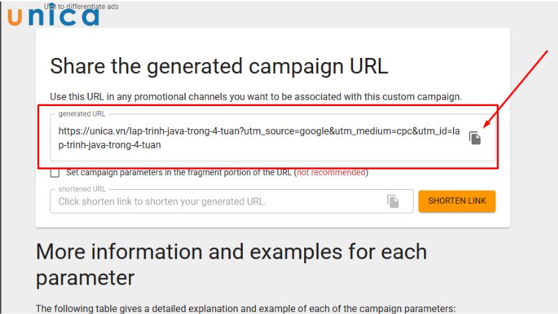The width and height of the screenshot is (558, 314).
Task: Click 'The following table gives a detailed explanation' text
Action: pyautogui.click(x=245, y=308)
